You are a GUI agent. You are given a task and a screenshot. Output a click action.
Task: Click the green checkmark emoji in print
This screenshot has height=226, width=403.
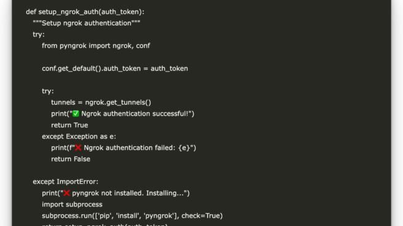pyautogui.click(x=76, y=113)
